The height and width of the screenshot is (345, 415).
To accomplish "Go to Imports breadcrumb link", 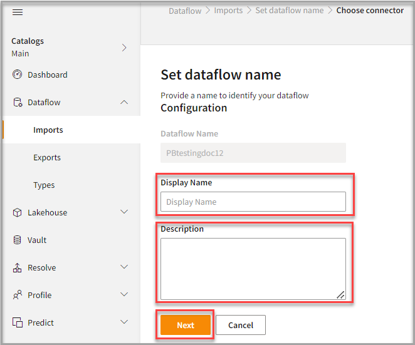I will pos(228,11).
